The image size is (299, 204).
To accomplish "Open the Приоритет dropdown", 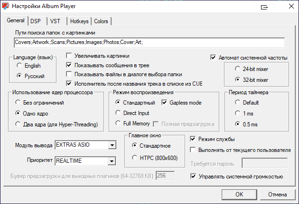I will (112, 161).
